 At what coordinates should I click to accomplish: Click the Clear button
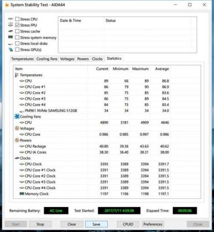[72, 224]
